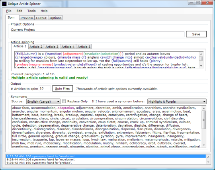Image resolution: width=215 pixels, height=170 pixels.
Task: Toggle the Replace Only checkbox
Action: (64, 101)
